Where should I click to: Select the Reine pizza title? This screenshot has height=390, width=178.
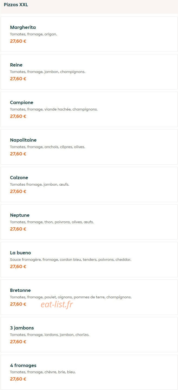pyautogui.click(x=16, y=65)
